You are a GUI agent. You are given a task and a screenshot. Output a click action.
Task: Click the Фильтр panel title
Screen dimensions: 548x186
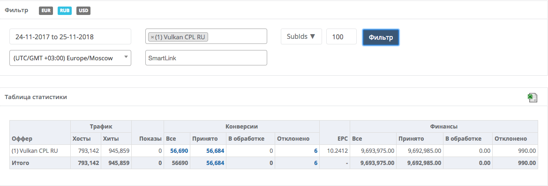[x=16, y=10]
